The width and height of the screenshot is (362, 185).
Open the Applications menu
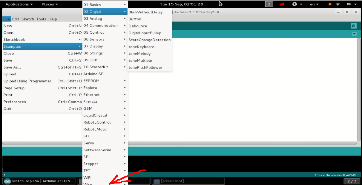coord(19,4)
